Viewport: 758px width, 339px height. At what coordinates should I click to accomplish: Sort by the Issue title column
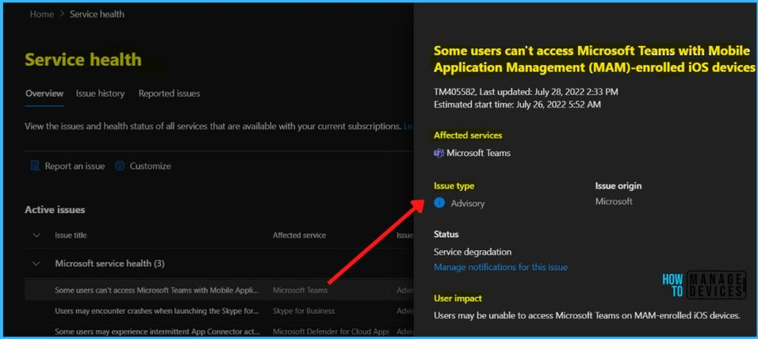[x=70, y=235]
